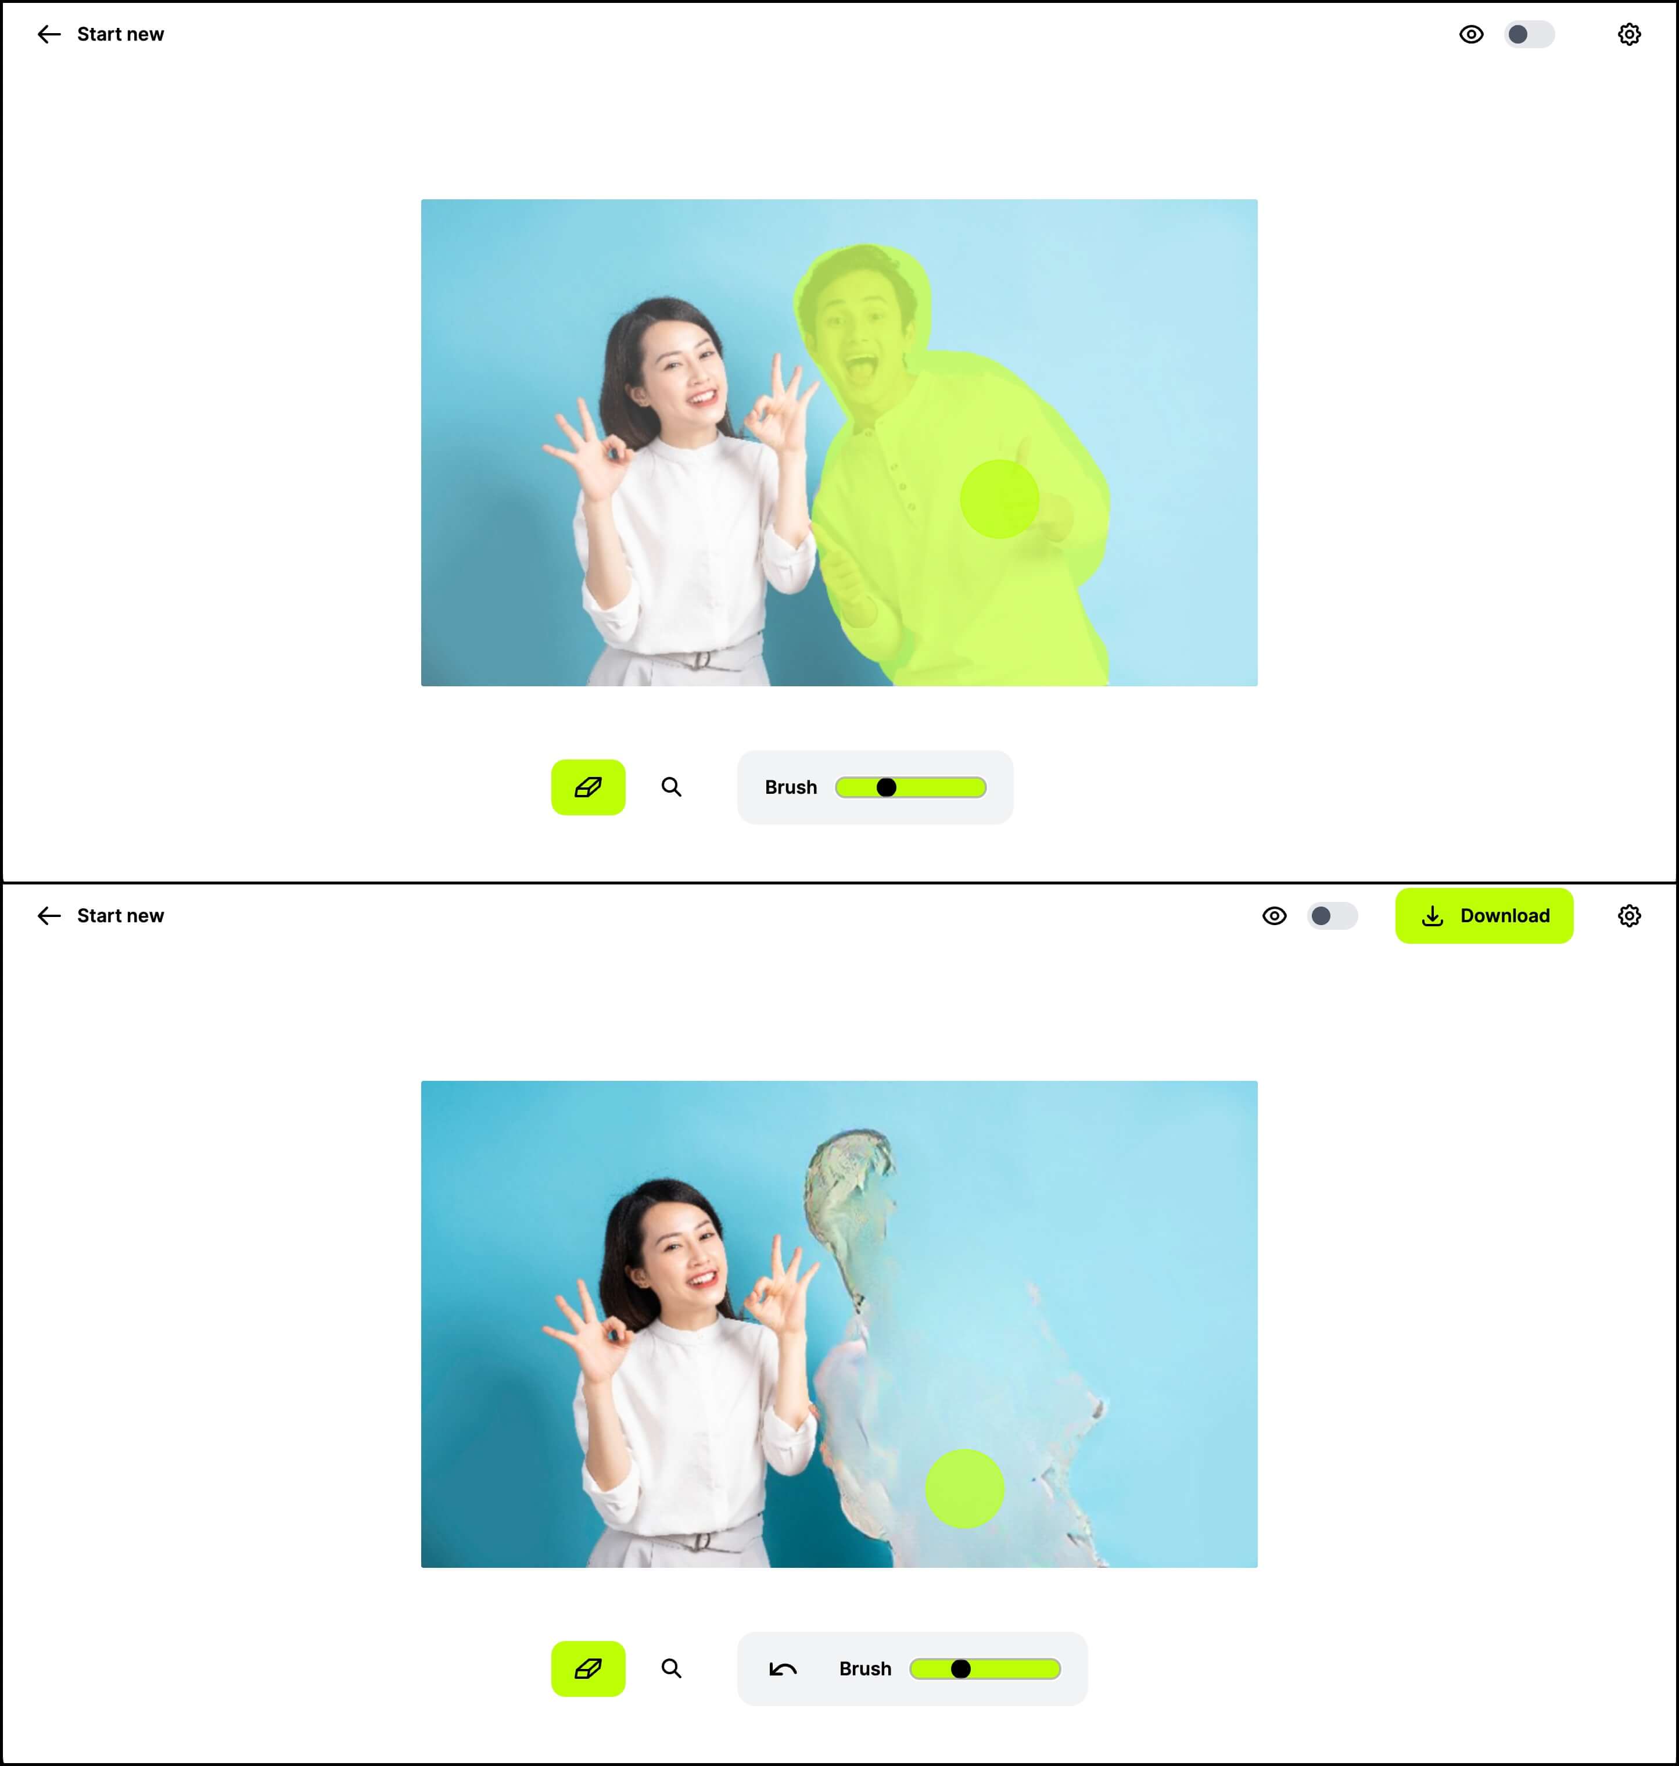Click the Download button
1679x1766 pixels.
tap(1484, 916)
